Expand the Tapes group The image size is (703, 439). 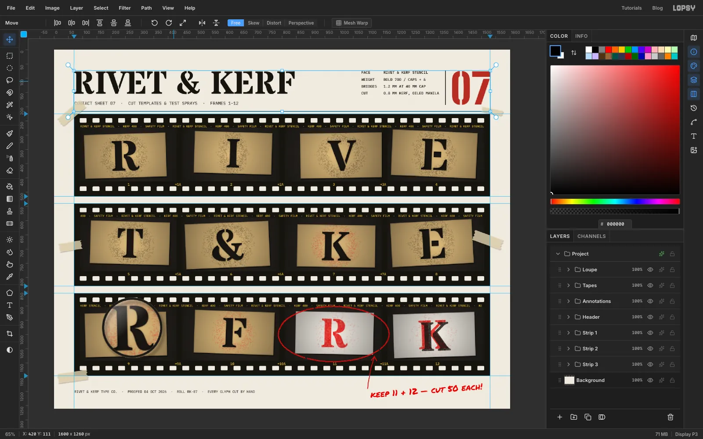click(569, 285)
